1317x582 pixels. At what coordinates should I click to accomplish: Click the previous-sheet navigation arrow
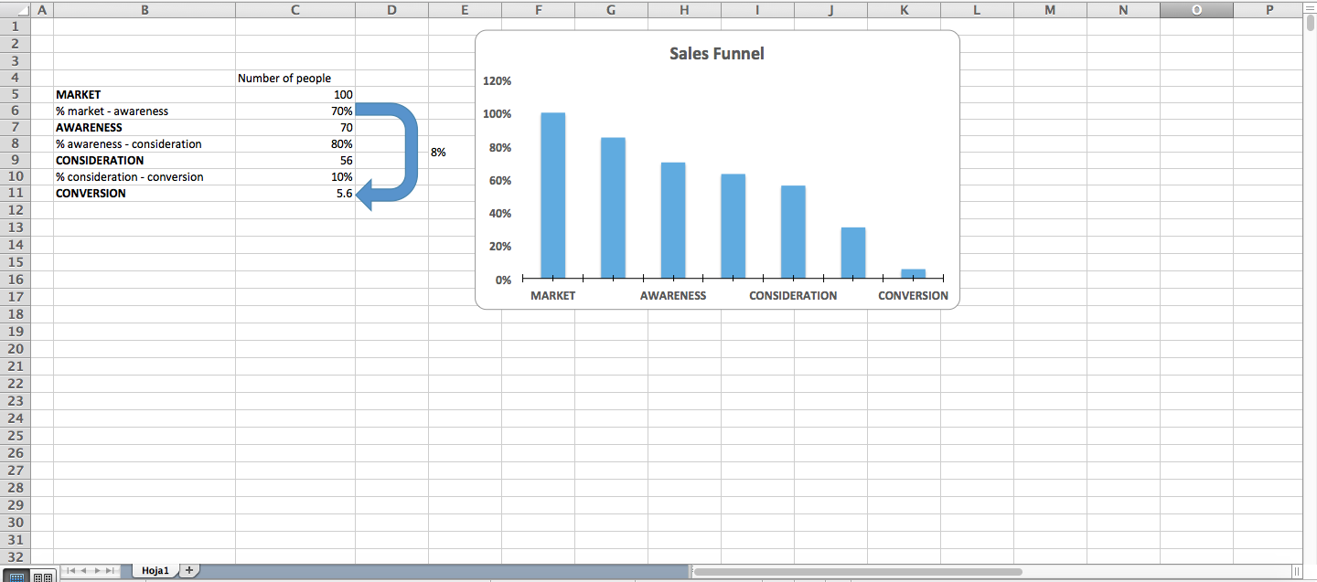coord(84,570)
